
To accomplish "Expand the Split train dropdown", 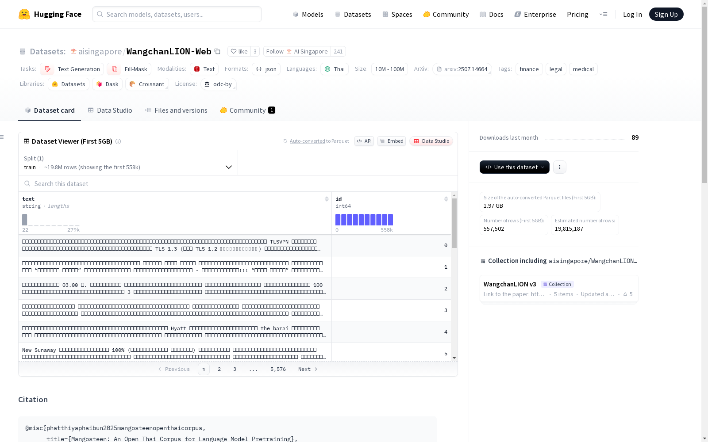I will (128, 163).
